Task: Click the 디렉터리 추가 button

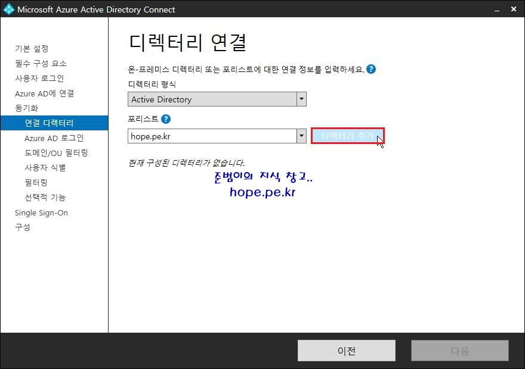Action: [x=348, y=136]
